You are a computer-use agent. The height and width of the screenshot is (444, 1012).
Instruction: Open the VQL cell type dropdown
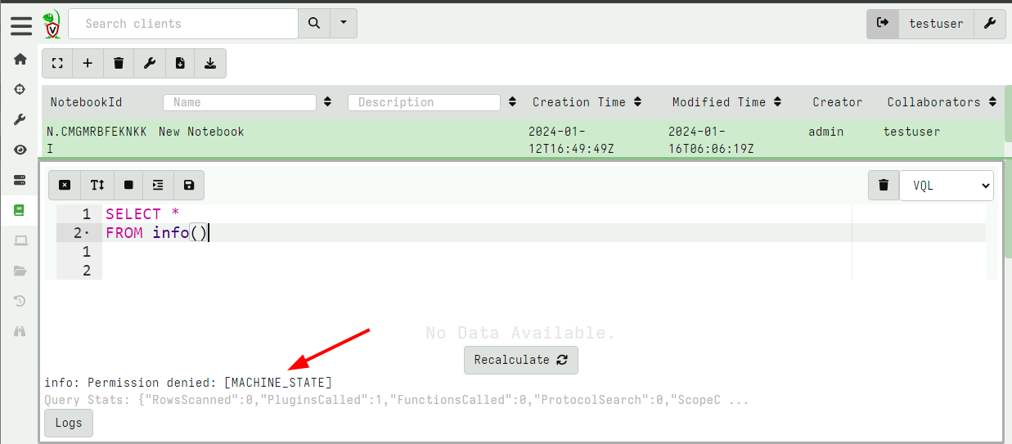coord(947,185)
